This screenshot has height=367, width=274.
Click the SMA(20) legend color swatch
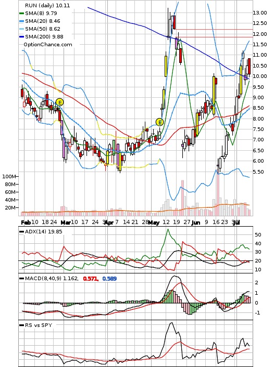click(21, 21)
